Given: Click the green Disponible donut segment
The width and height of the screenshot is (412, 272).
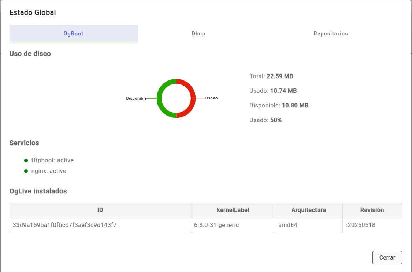Looking at the screenshot, I should click(x=159, y=98).
